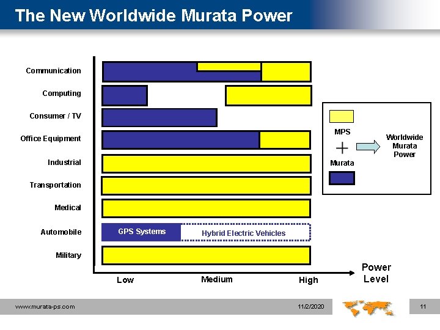440x330 pixels.
Task: Select the yellow Medical bar
Action: click(206, 208)
